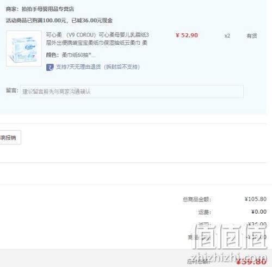Viewport: 272px width, 267px height.
Task: Select the merchant name 拍拍手母婴用品专营店
Action: click(48, 9)
